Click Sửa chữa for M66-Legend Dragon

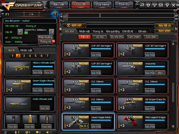(150, 126)
